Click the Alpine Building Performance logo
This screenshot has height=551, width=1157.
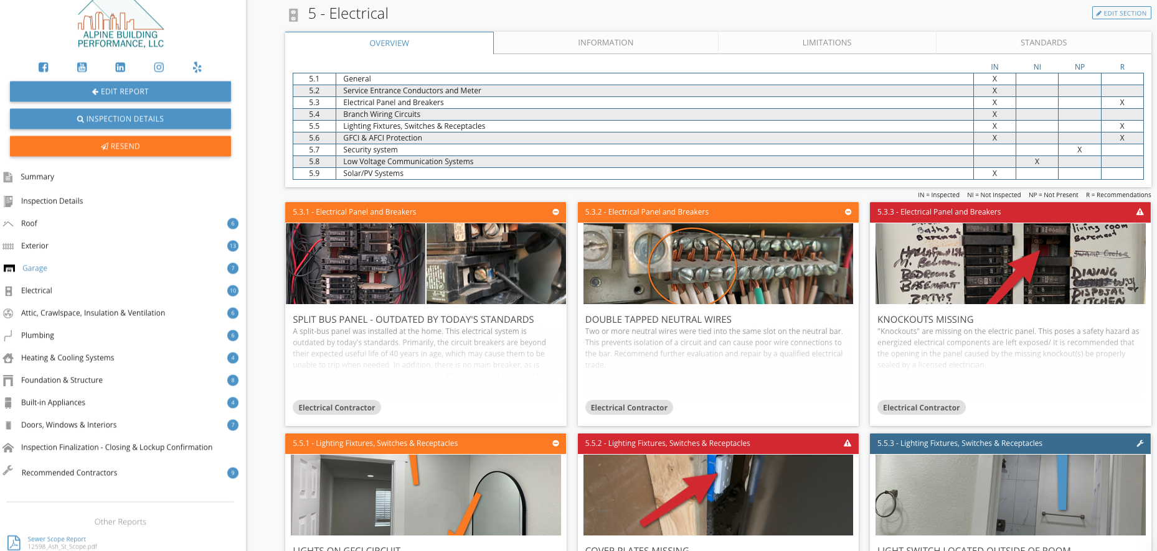pyautogui.click(x=120, y=25)
